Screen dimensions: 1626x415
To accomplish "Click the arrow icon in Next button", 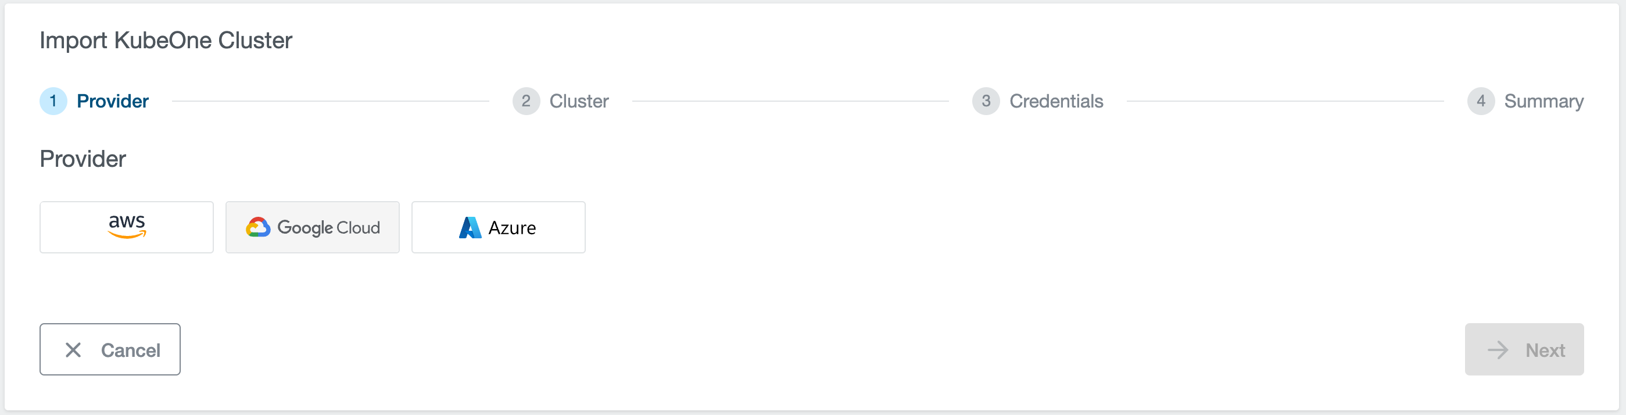I will coord(1497,350).
